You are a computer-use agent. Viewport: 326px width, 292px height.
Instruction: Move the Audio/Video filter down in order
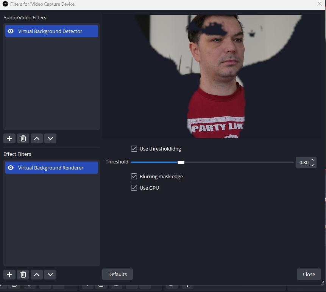point(50,138)
